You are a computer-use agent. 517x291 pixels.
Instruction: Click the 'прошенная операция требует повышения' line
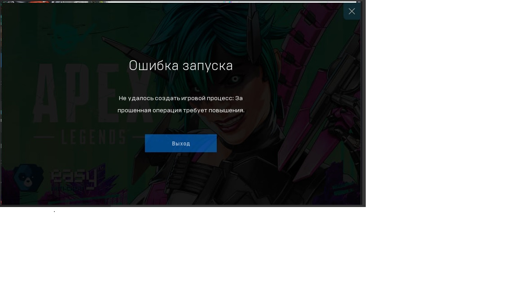[181, 110]
